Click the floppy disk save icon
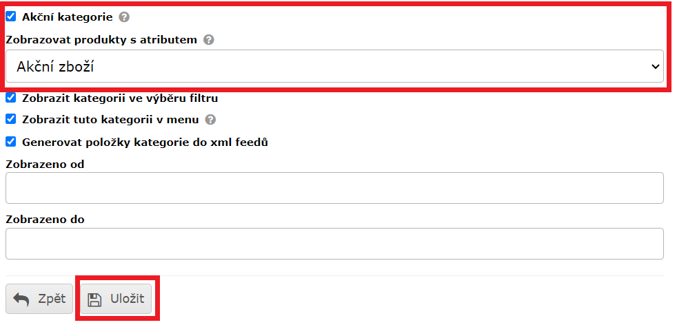Screen dimensions: 677x327 click(95, 299)
